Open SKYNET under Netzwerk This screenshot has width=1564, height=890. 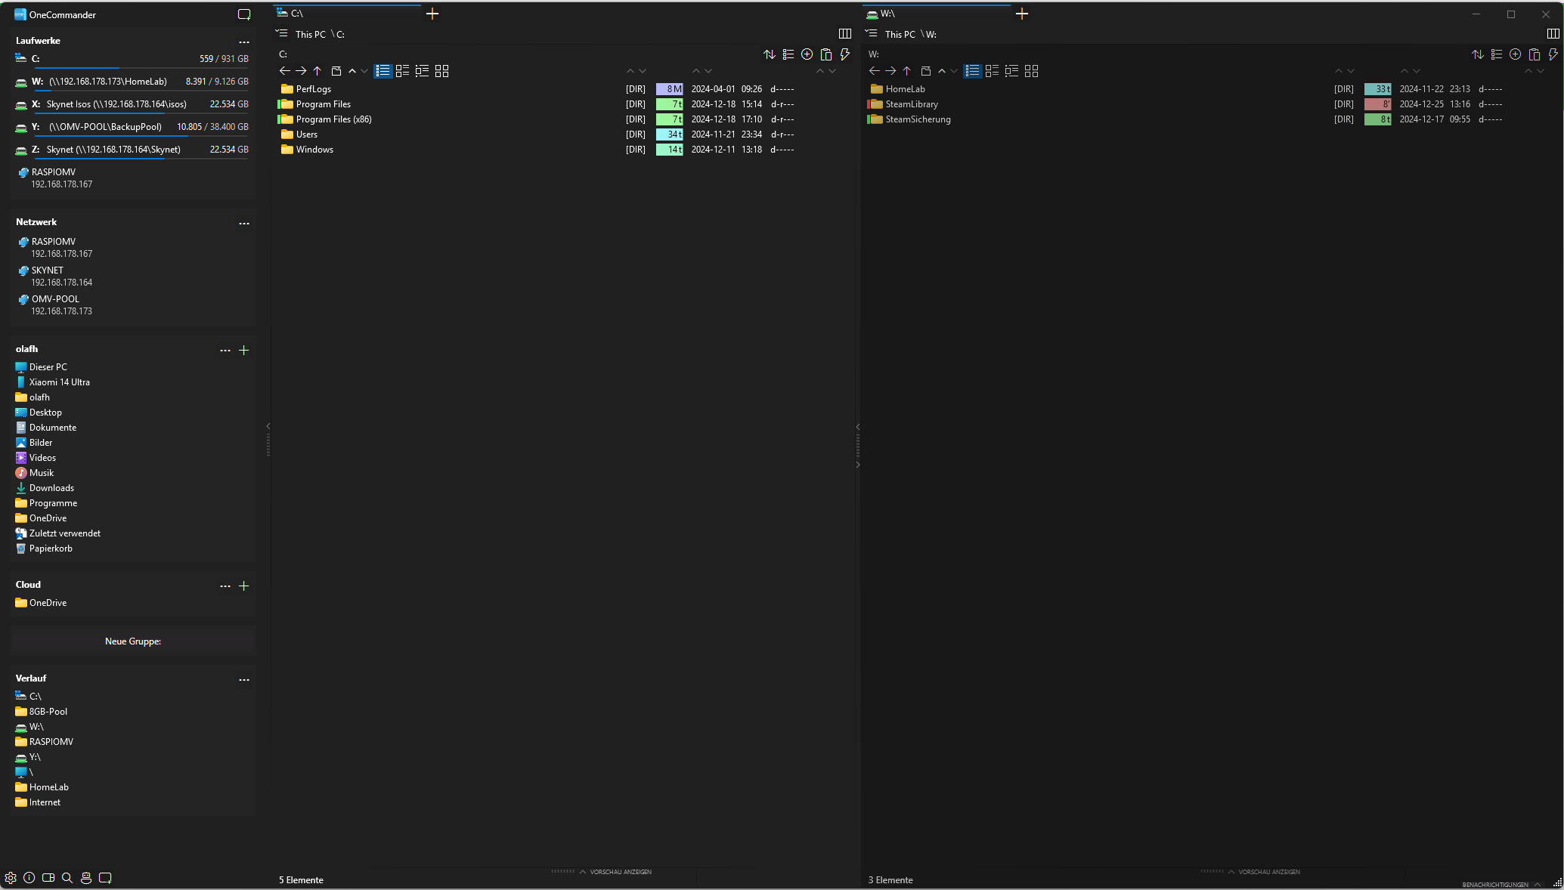[x=54, y=277]
